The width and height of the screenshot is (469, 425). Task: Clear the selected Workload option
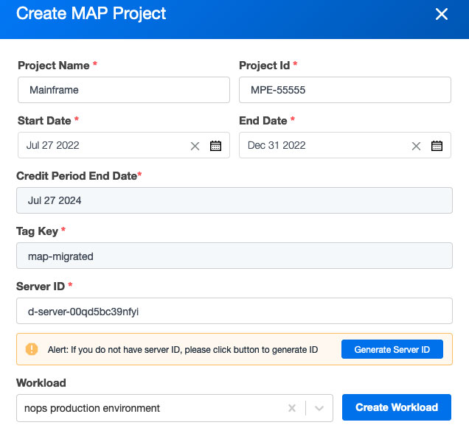(x=292, y=408)
